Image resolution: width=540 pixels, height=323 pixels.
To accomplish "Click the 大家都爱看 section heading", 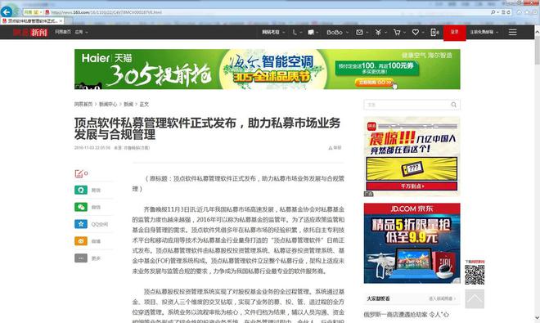I will (x=378, y=298).
